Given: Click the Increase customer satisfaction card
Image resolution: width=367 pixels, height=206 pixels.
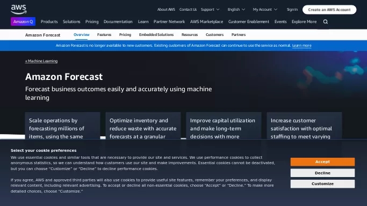Looking at the screenshot, I should pyautogui.click(x=304, y=126).
